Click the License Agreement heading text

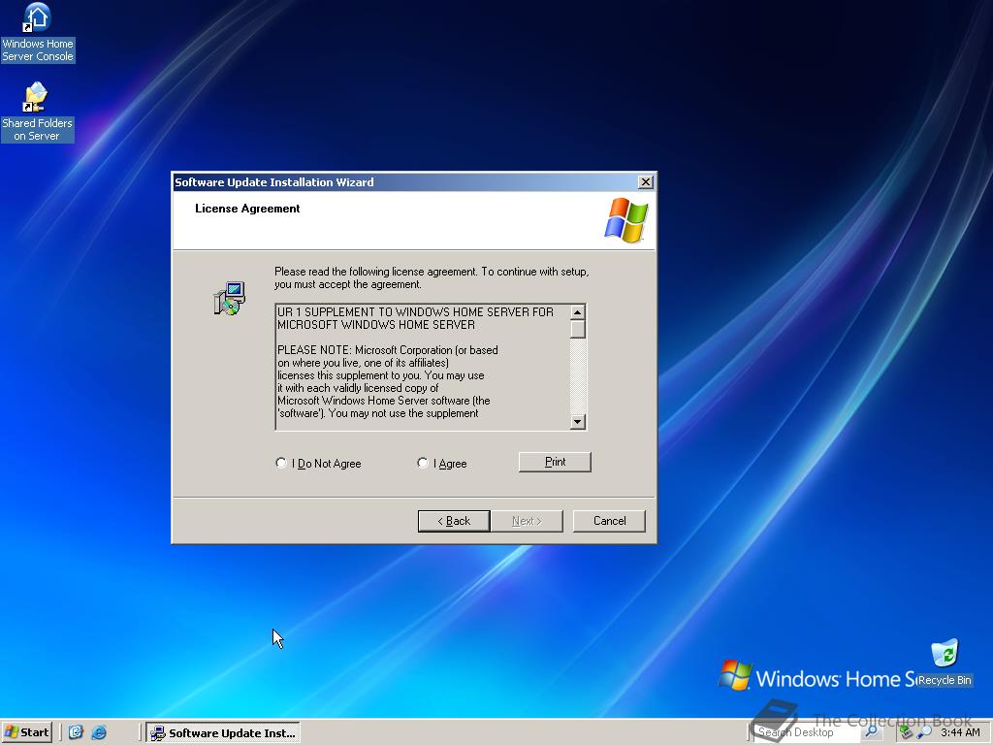coord(247,209)
